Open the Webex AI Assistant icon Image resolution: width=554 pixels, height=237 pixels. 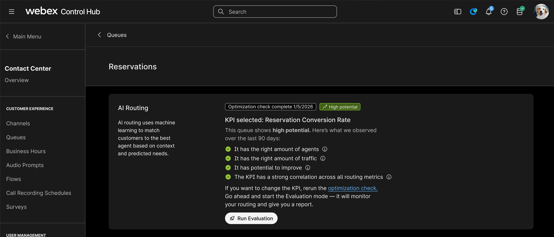[473, 12]
